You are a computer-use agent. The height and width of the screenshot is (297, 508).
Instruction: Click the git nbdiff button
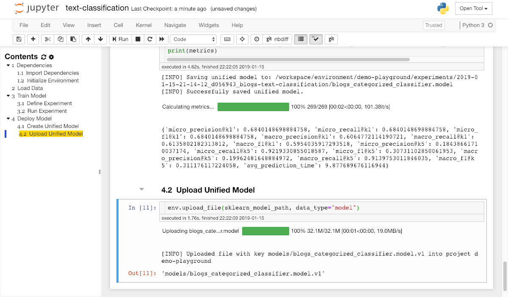(277, 39)
